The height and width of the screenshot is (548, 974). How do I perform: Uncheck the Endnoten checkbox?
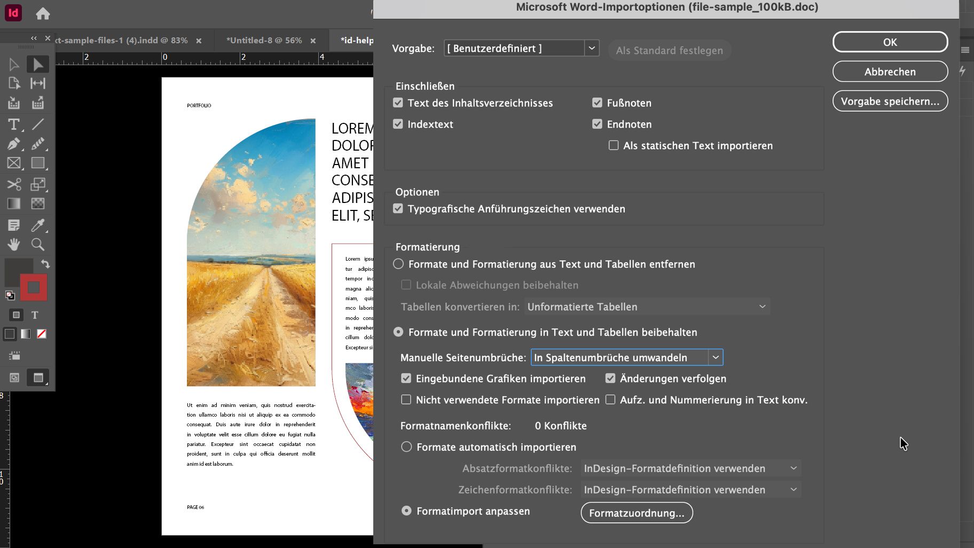click(597, 124)
